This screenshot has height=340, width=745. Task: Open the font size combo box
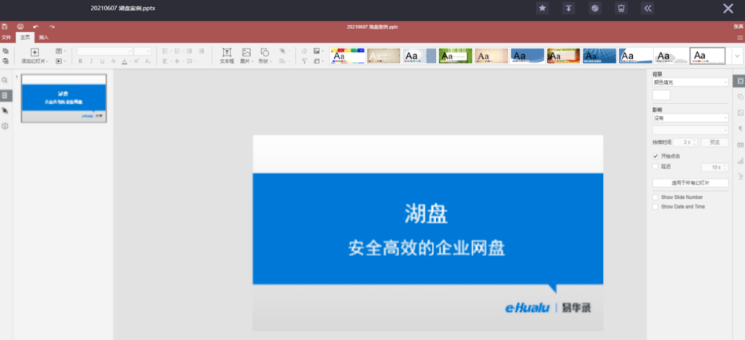(143, 51)
